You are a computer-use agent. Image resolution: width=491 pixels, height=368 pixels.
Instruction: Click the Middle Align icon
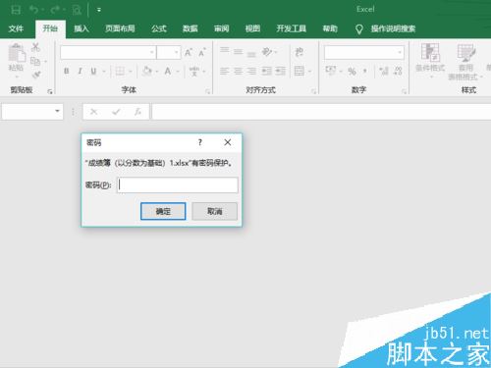[x=239, y=52]
